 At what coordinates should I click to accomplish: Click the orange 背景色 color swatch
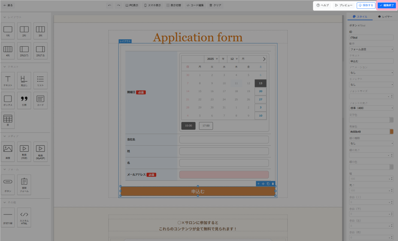[x=392, y=132]
